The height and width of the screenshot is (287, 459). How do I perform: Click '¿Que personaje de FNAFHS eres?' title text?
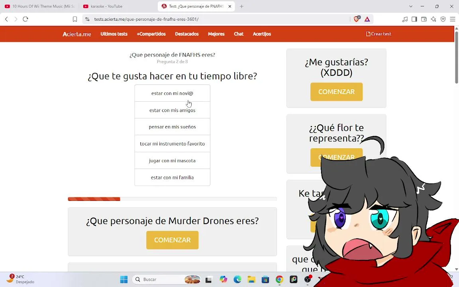tap(173, 55)
